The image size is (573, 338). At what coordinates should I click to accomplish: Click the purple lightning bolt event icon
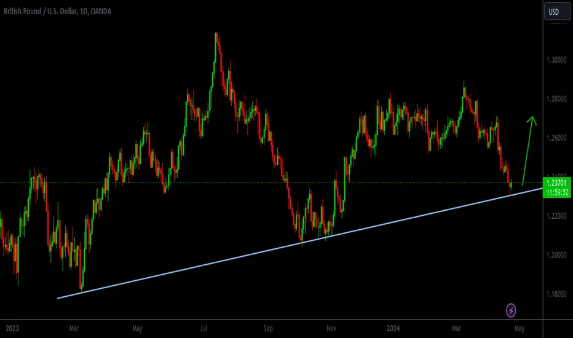[x=511, y=310]
